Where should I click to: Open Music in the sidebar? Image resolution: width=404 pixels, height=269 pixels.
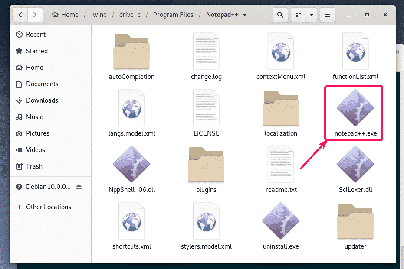(x=50, y=117)
